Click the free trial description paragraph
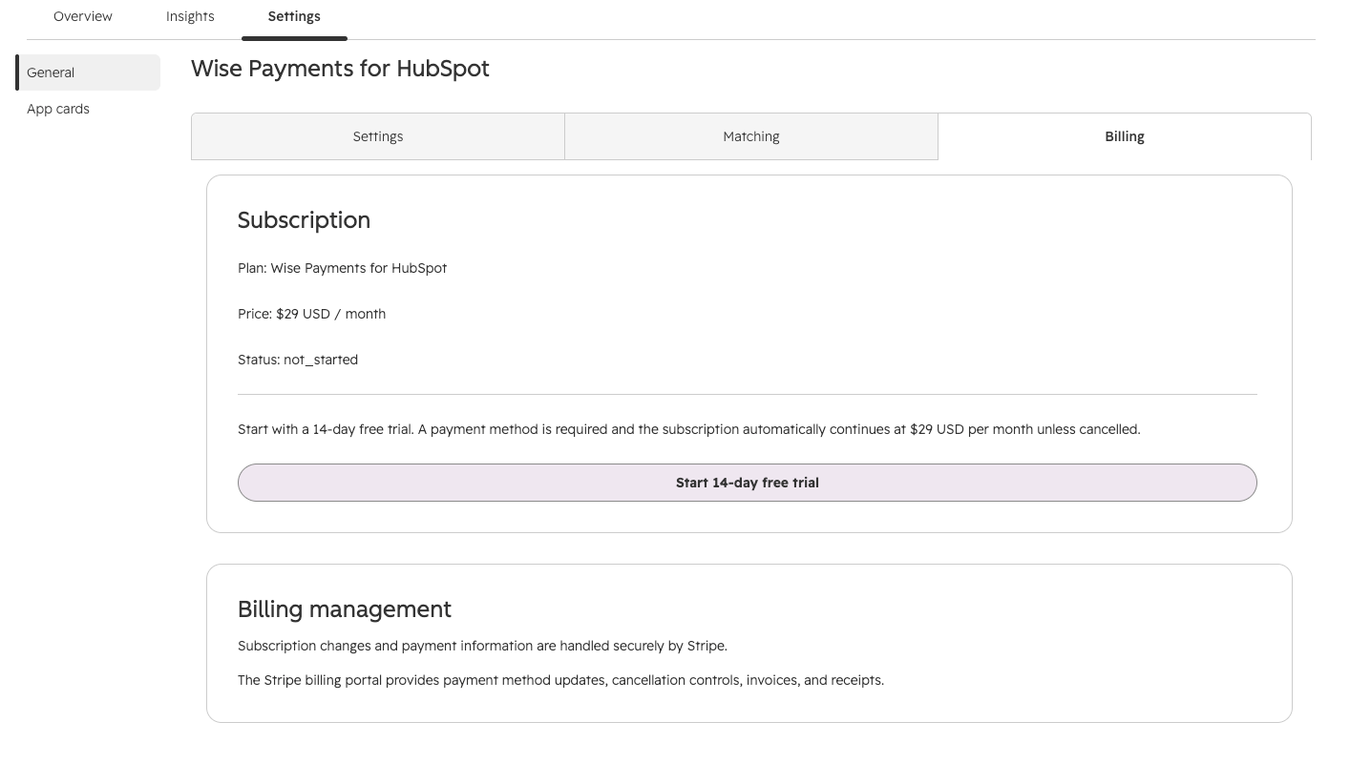 pos(689,429)
